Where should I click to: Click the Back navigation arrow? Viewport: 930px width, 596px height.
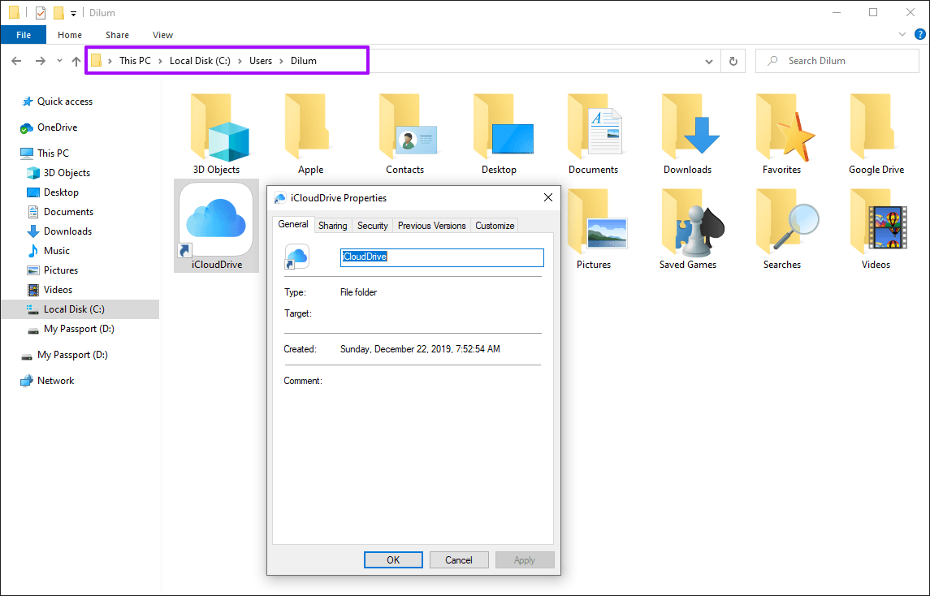[16, 60]
